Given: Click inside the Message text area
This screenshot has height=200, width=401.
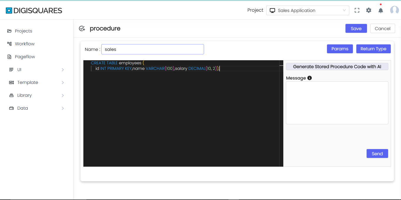Looking at the screenshot, I should tap(337, 103).
